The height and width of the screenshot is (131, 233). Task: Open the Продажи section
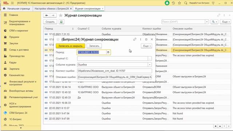click(14, 37)
